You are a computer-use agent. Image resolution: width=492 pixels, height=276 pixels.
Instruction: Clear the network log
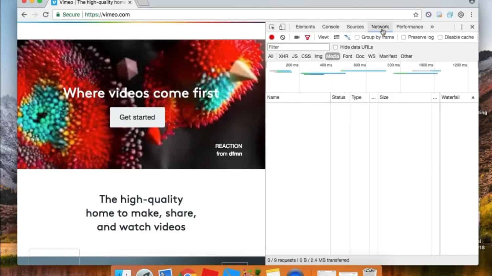click(283, 37)
